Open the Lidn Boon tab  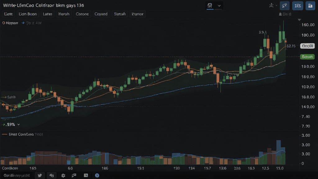[28, 14]
